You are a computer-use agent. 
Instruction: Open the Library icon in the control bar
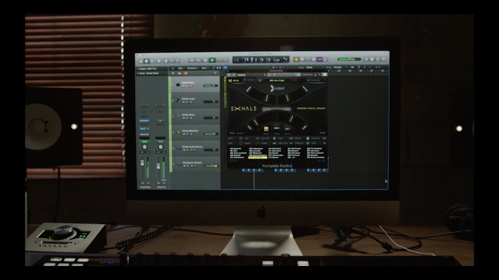[x=140, y=61]
